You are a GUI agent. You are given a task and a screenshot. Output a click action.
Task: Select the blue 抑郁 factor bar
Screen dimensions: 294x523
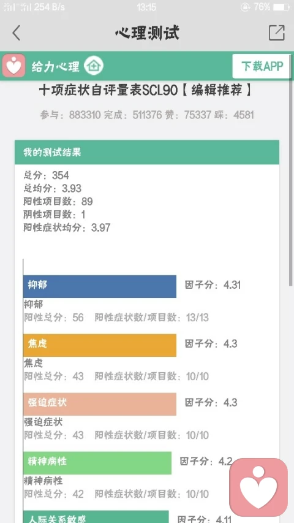tap(100, 286)
